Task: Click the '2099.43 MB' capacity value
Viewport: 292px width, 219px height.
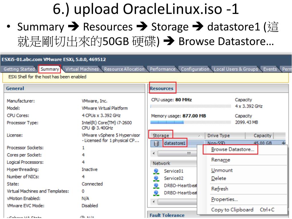Action: pyautogui.click(x=247, y=122)
